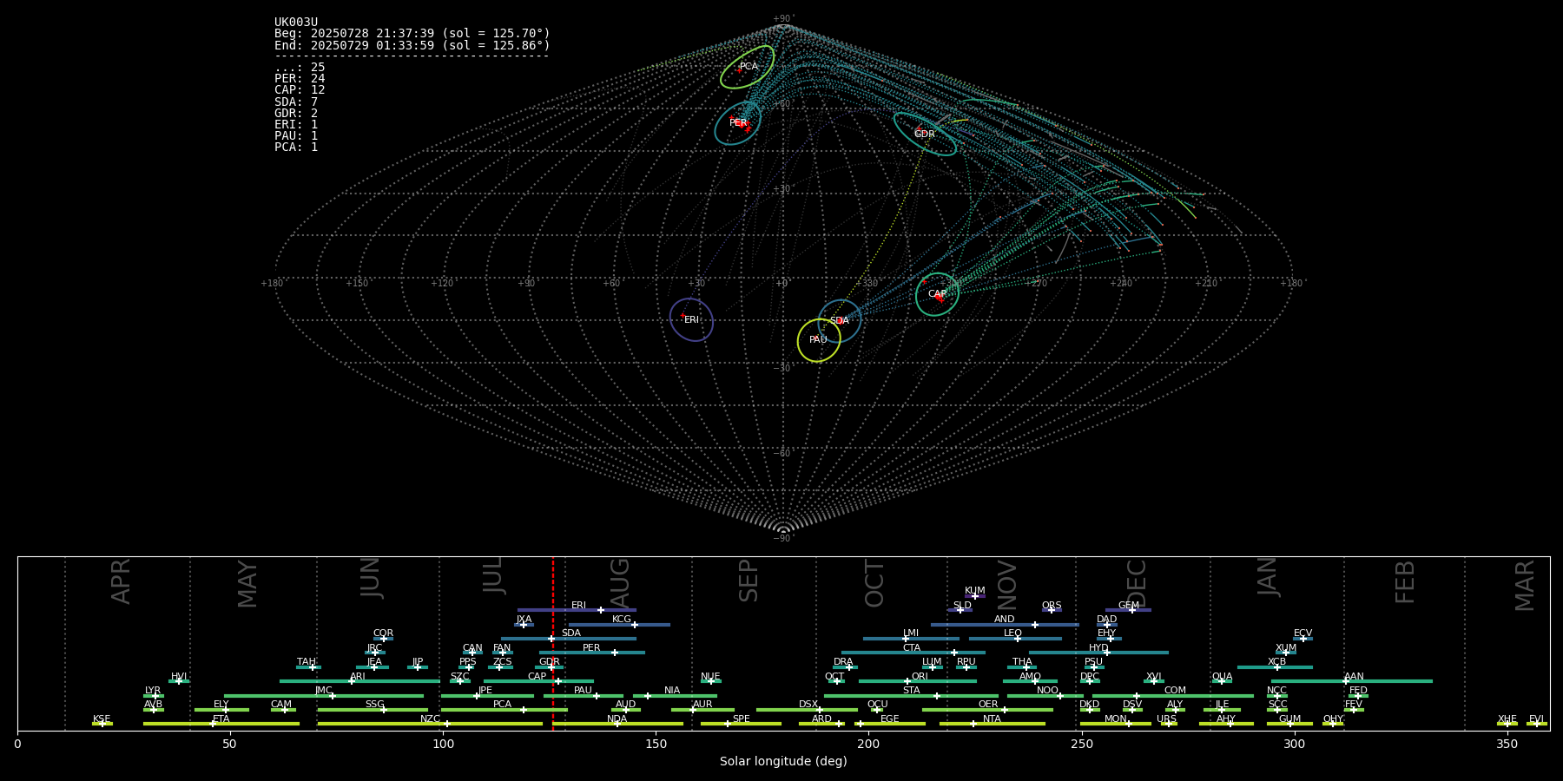The width and height of the screenshot is (1563, 781).
Task: Click the NDA shower bar label
Action: pos(617,719)
